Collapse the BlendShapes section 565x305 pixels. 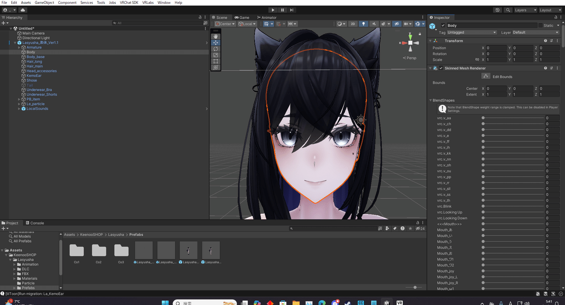[430, 100]
